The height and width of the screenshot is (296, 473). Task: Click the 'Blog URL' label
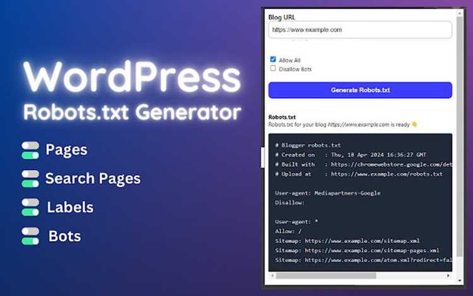tap(282, 17)
